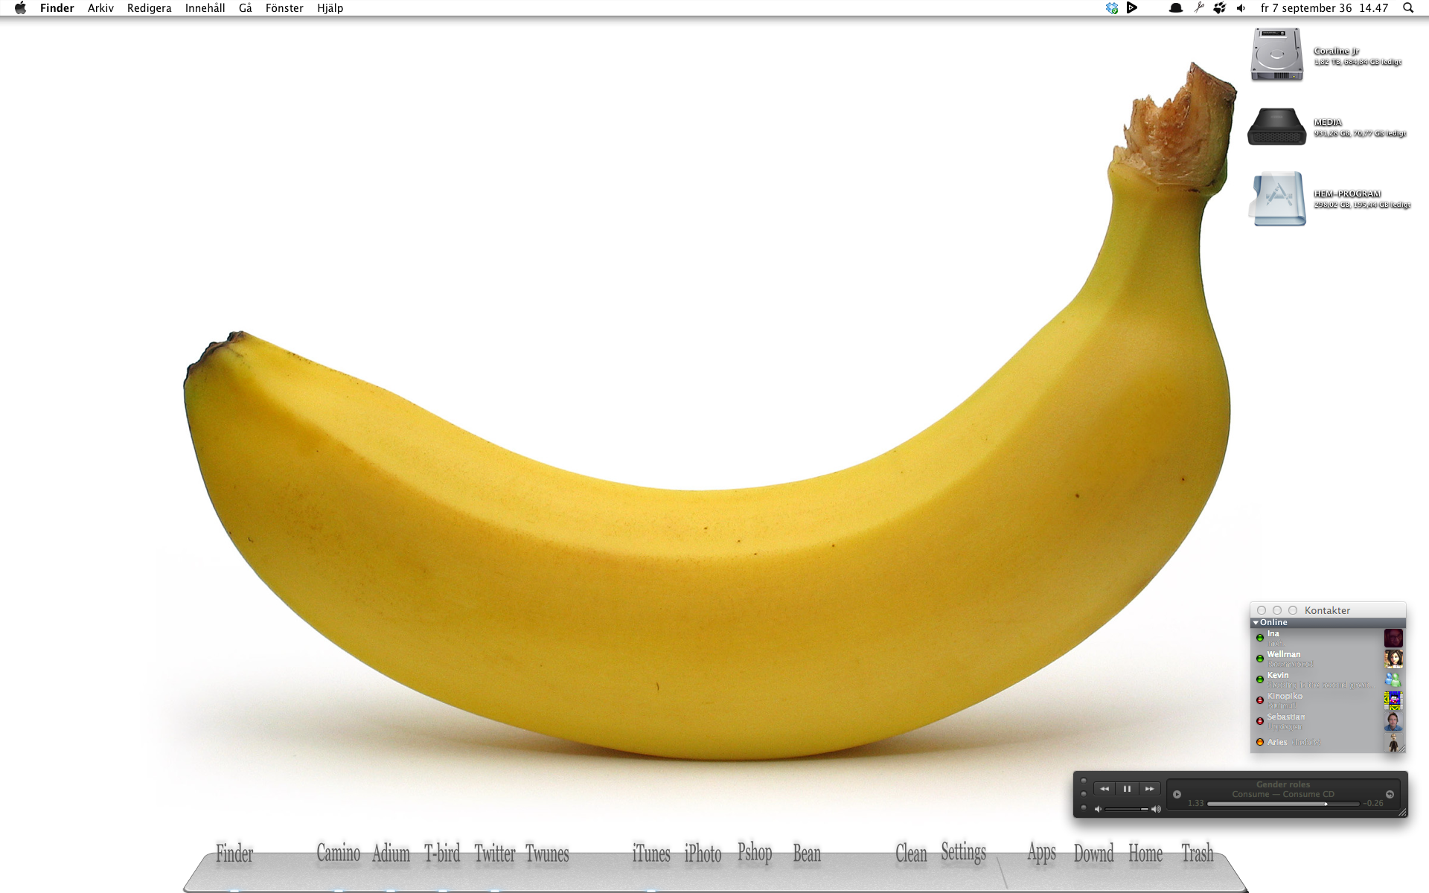
Task: Open the MEDIA external drive icon
Action: (1276, 127)
